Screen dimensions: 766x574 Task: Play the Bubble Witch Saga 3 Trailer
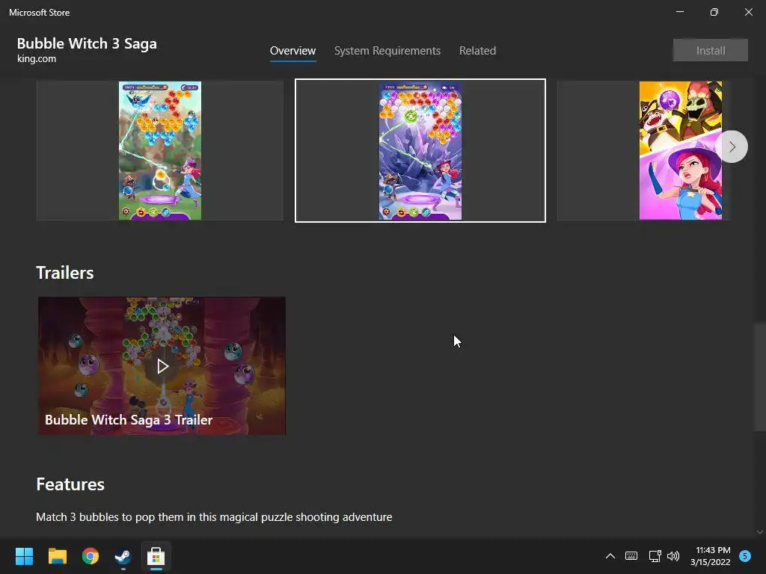pyautogui.click(x=162, y=365)
